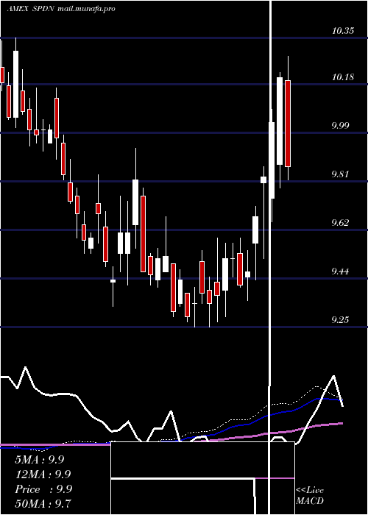This screenshot has width=368, height=515.
Task: Click the AMEX SPDN mail.munafa.pro title
Action: [x=61, y=9]
